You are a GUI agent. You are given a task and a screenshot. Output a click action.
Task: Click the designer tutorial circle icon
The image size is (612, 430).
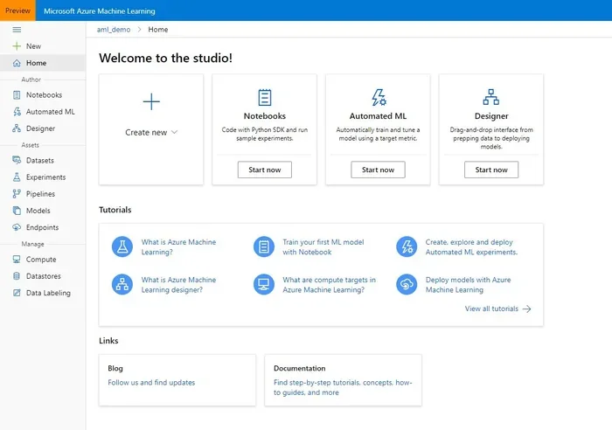point(122,284)
